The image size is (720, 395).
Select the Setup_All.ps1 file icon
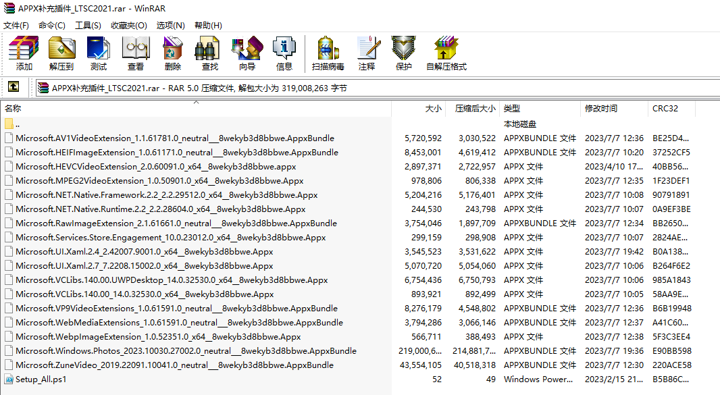pos(9,379)
